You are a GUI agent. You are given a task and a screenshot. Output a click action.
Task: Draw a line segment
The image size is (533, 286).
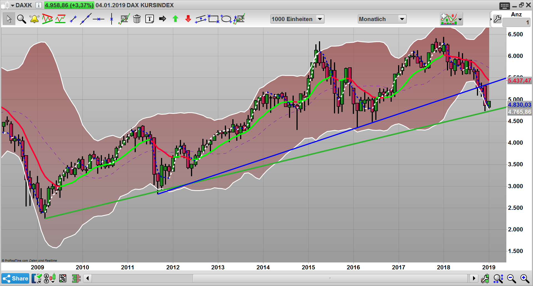coord(73,19)
